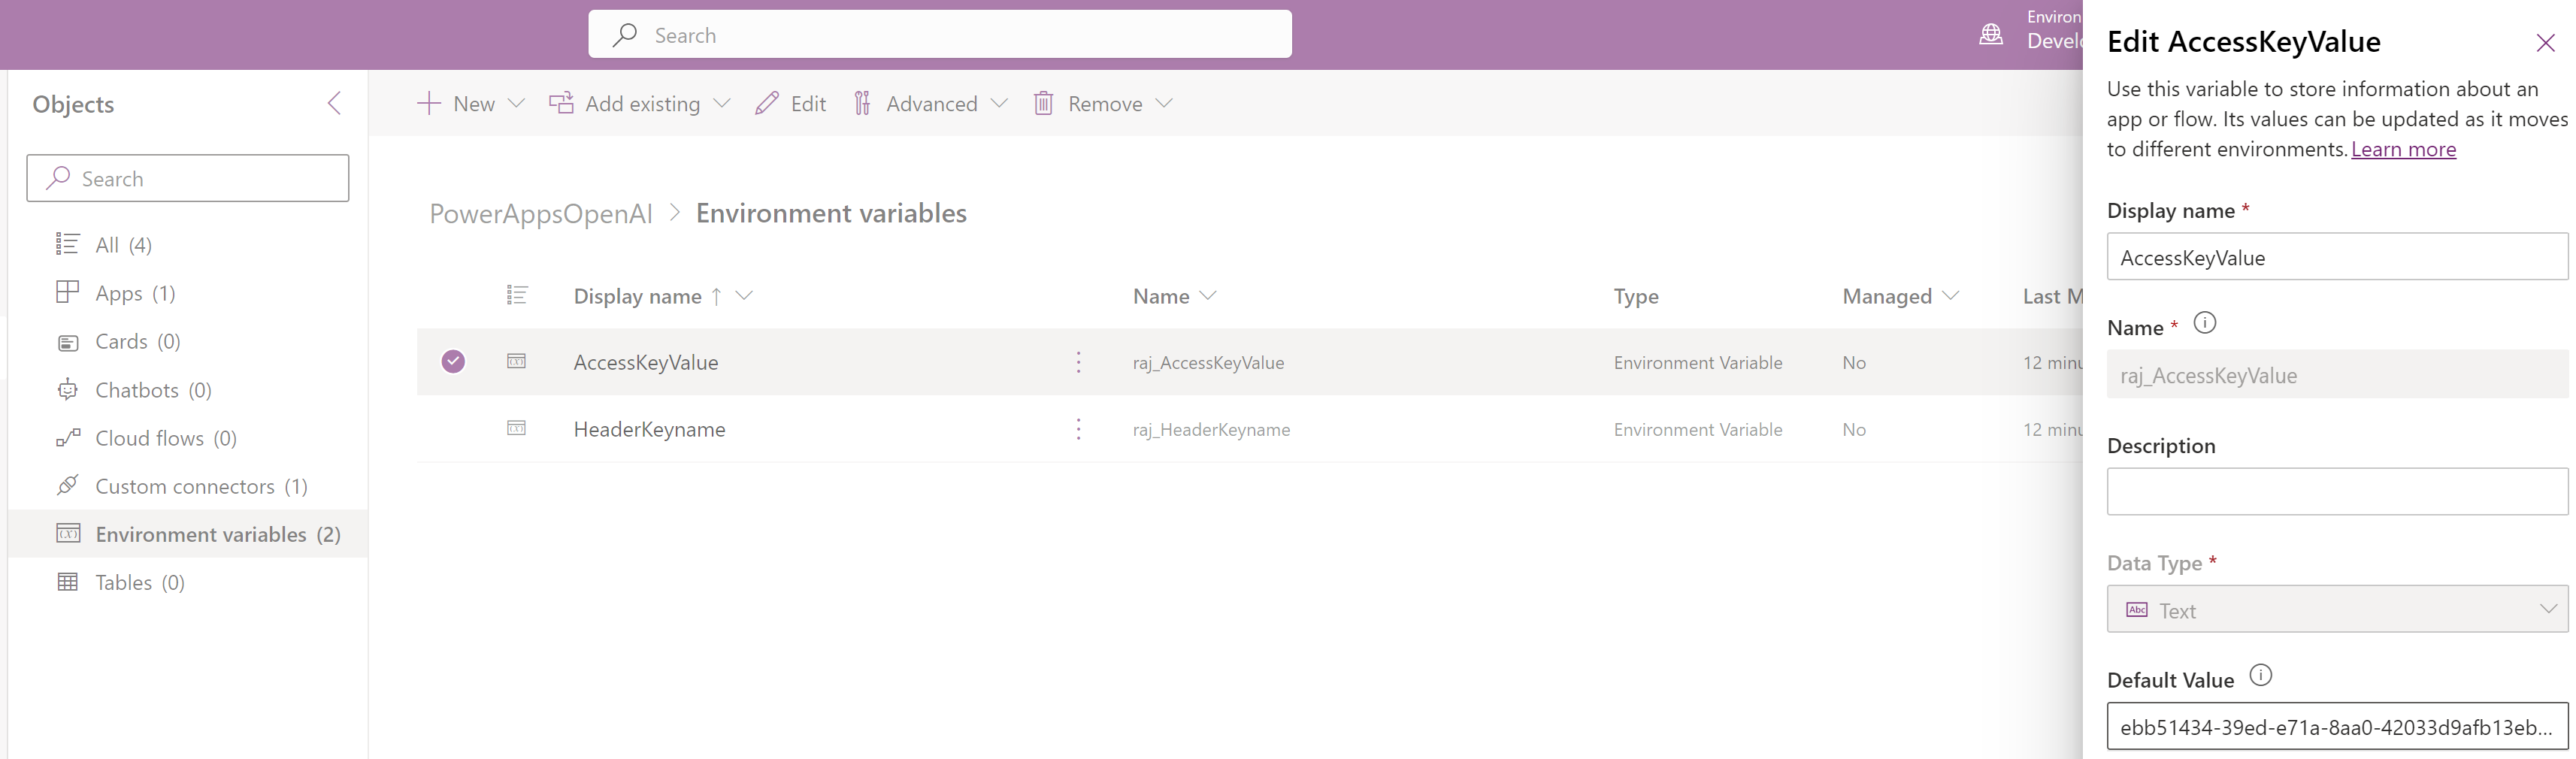Viewport: 2576px width, 759px height.
Task: Open the Learn more link
Action: pos(2403,150)
